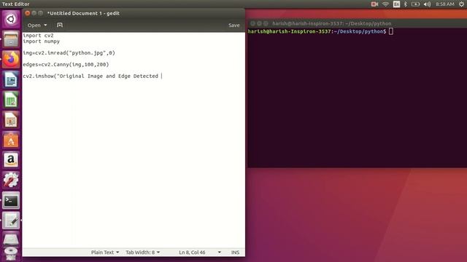Viewport: 467px width, 262px height.
Task: Click the terminal window's close button
Action: (252, 23)
